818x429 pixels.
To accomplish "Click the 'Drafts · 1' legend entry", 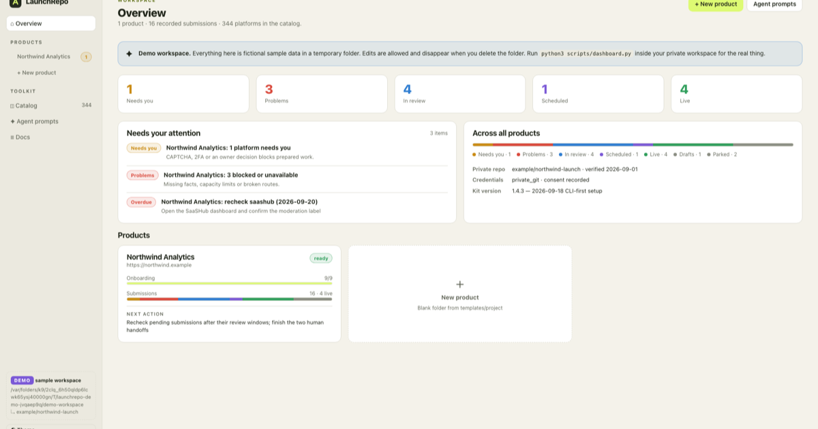I will [x=687, y=155].
